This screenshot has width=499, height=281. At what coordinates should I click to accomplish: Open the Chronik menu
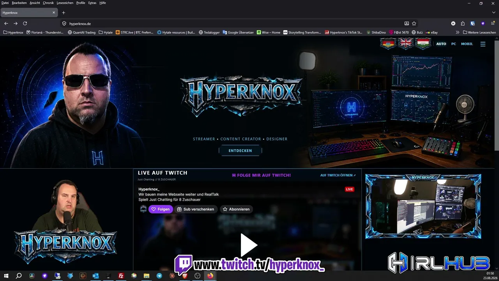click(x=48, y=3)
